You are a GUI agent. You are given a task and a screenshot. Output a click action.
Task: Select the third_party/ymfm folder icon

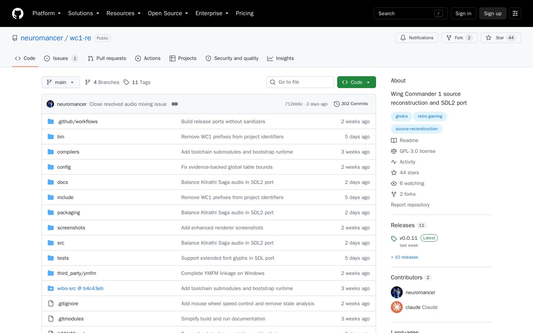[51, 273]
